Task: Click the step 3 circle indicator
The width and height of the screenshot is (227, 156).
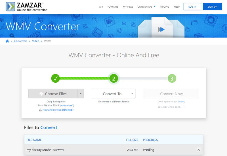Action: [x=171, y=78]
